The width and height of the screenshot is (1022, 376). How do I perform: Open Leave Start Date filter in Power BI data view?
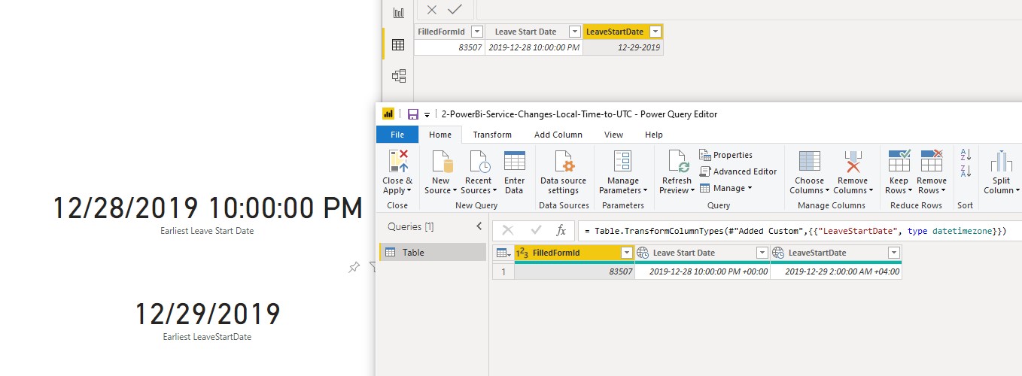(574, 32)
